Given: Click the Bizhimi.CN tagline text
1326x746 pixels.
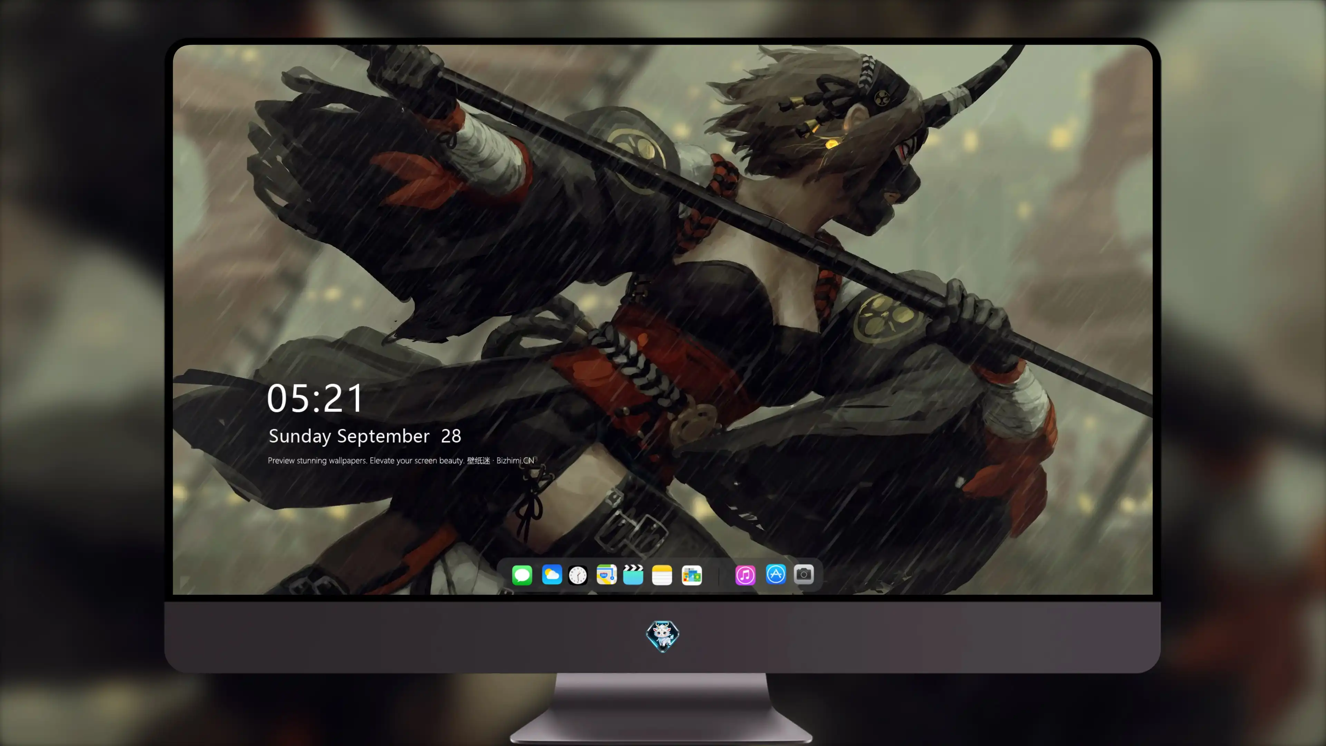Looking at the screenshot, I should tap(401, 460).
